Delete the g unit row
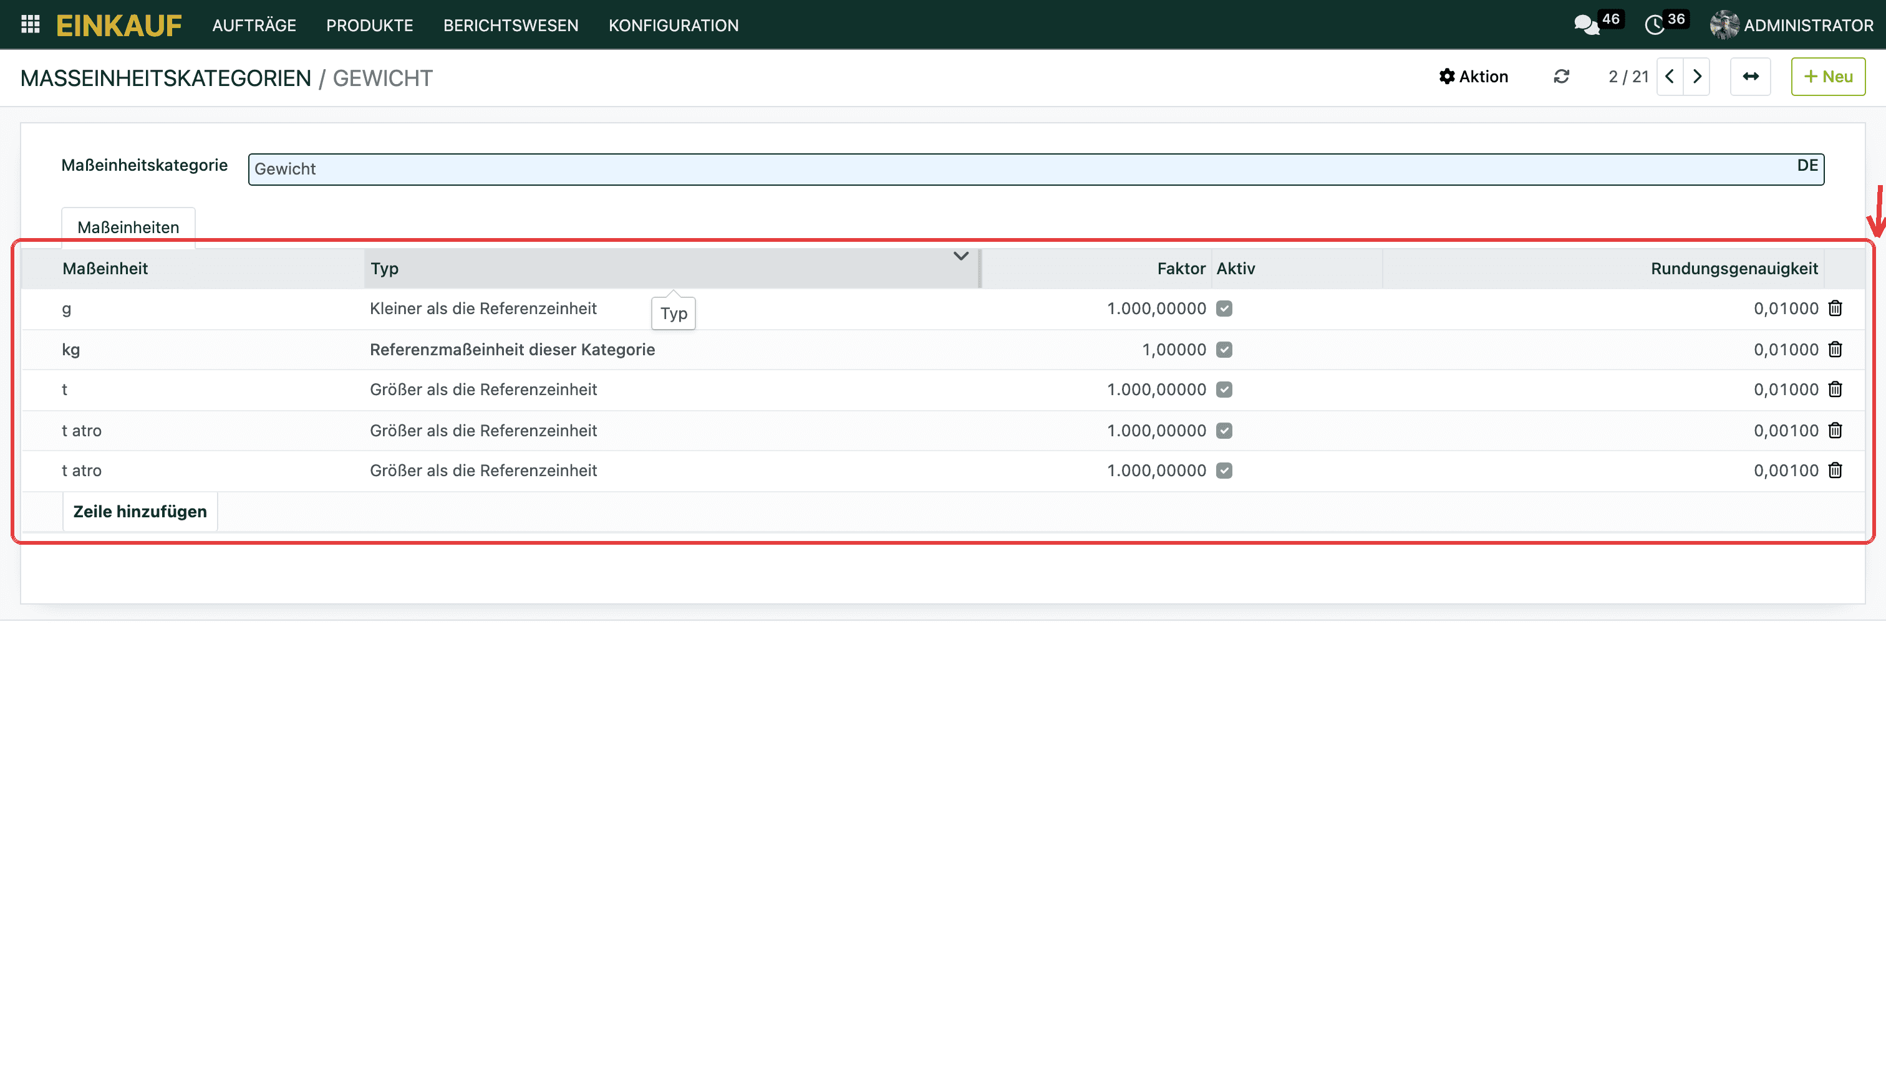Screen dimensions: 1886x1072 pyautogui.click(x=1835, y=309)
